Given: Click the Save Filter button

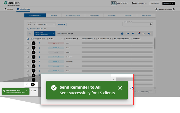Looking at the screenshot, I should click(61, 24).
